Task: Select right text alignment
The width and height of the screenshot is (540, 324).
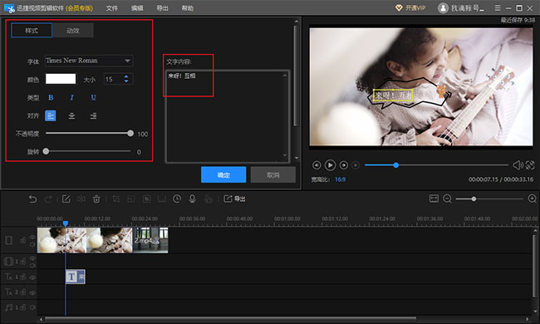Action: [x=93, y=115]
